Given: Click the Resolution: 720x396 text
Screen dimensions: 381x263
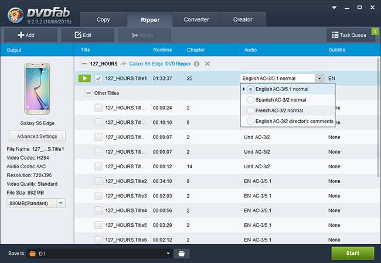Looking at the screenshot, I should (x=29, y=175).
